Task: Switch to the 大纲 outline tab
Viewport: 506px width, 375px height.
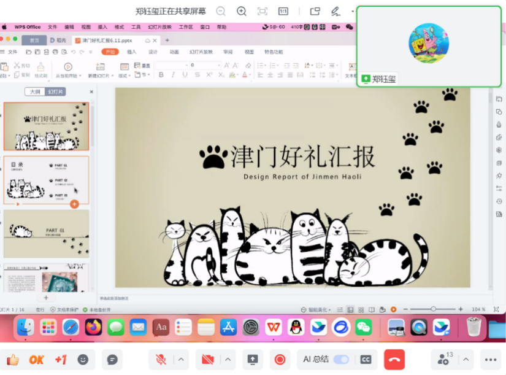Action: (x=35, y=91)
